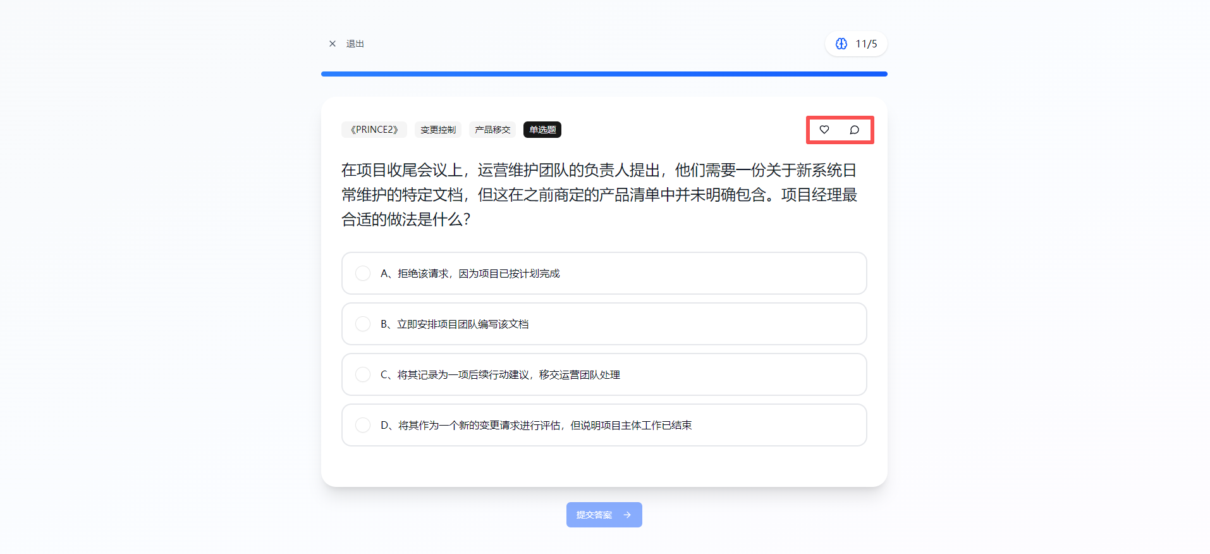Click the brain icon beside 11/5
The width and height of the screenshot is (1210, 554).
(841, 44)
